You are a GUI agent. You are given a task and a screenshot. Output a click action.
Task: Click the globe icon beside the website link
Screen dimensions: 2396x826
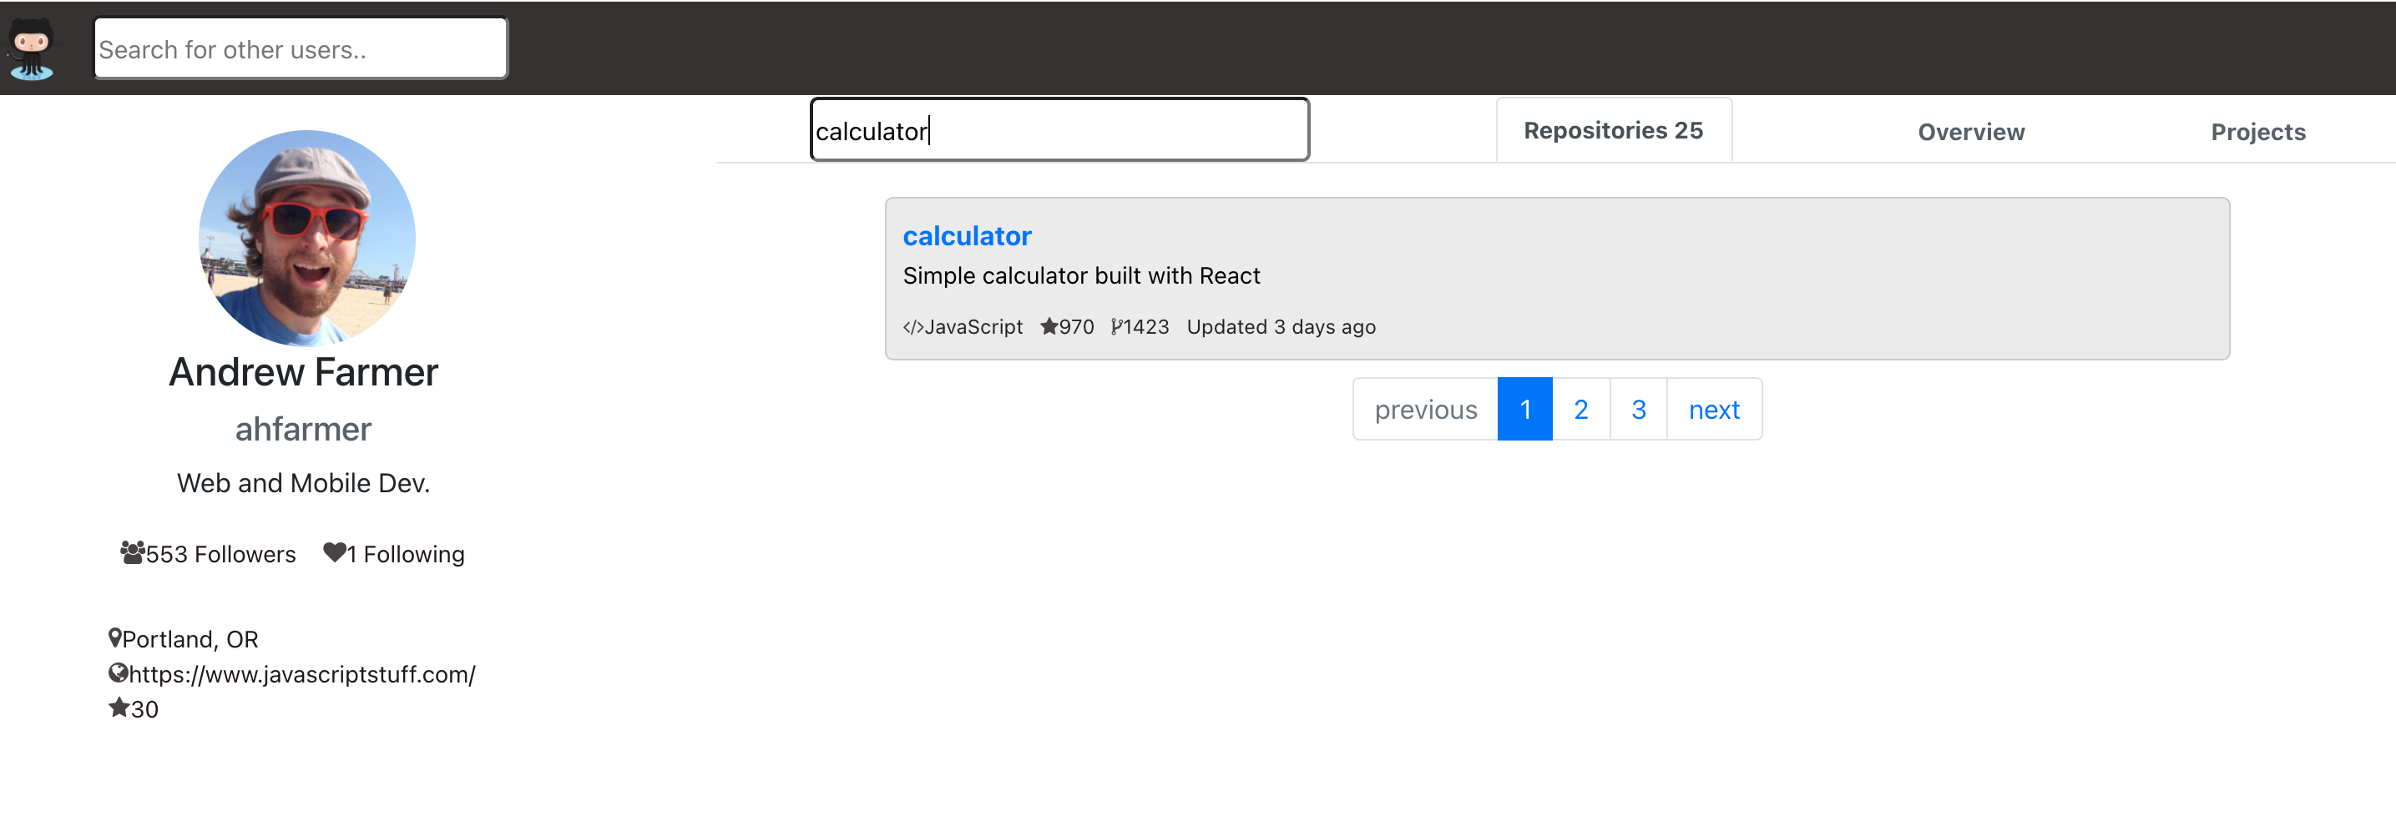tap(117, 672)
